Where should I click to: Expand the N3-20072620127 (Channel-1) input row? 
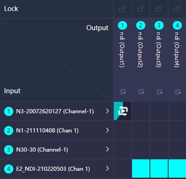coord(107,111)
